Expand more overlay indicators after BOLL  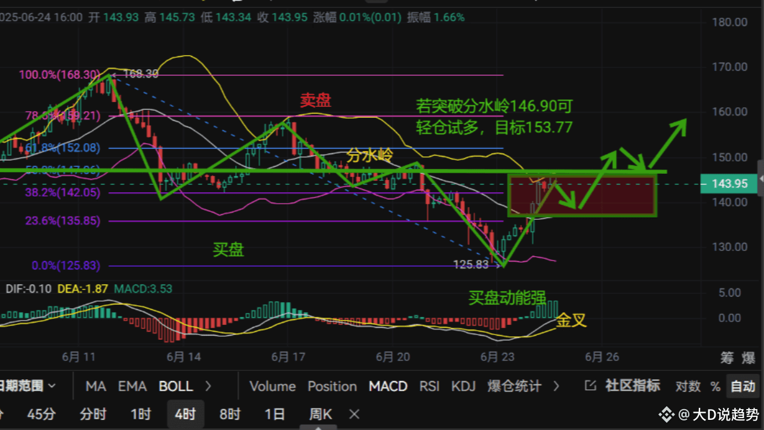(207, 386)
